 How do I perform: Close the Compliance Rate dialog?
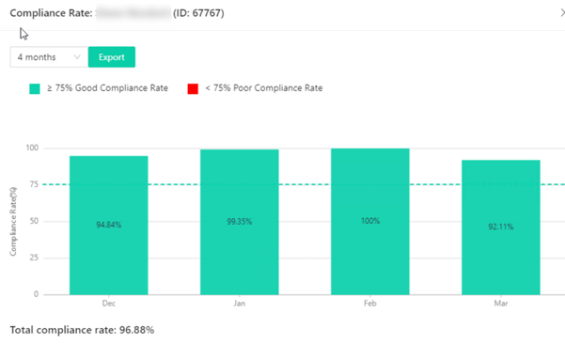562,13
